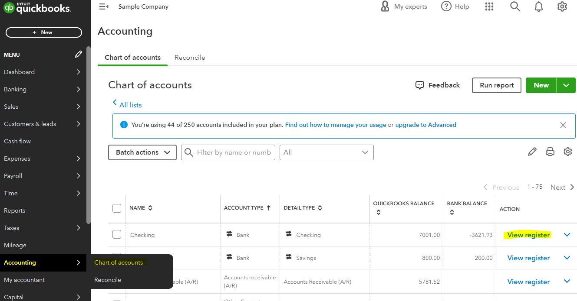Open the action dropdown for the Savings row
This screenshot has height=301, width=577.
(x=567, y=258)
